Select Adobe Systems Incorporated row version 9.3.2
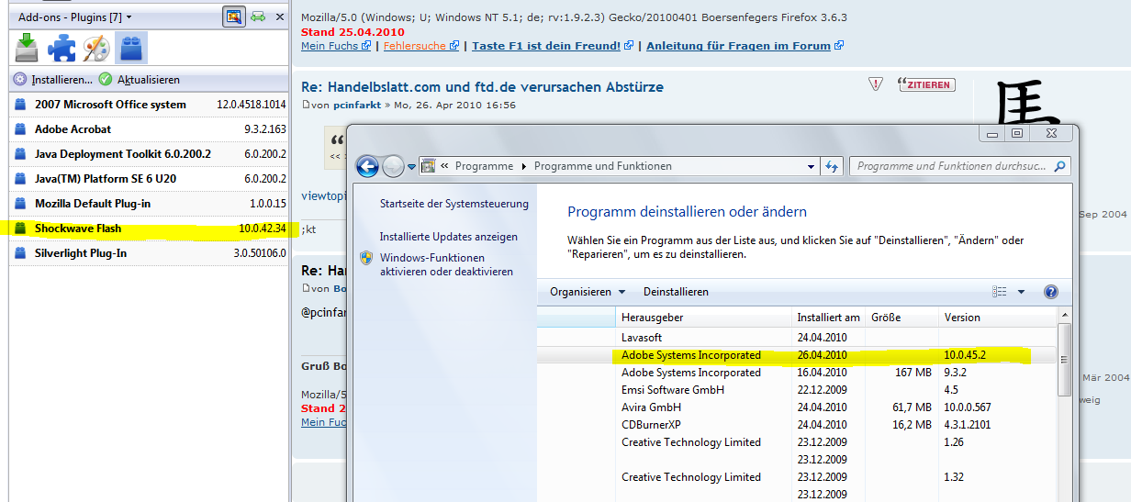1131x502 pixels. click(797, 373)
